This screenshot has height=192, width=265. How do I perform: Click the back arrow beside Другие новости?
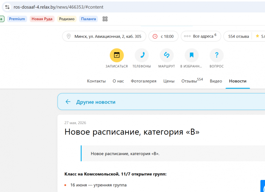(68, 102)
